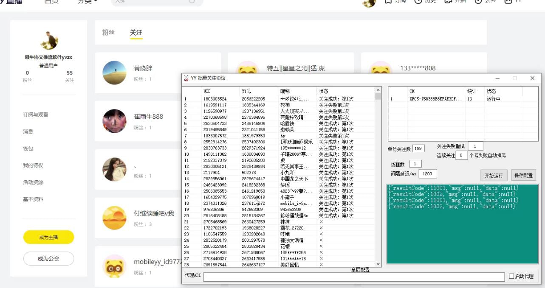This screenshot has width=545, height=288.
Task: Click 开始运行 button in YY tool
Action: click(494, 175)
